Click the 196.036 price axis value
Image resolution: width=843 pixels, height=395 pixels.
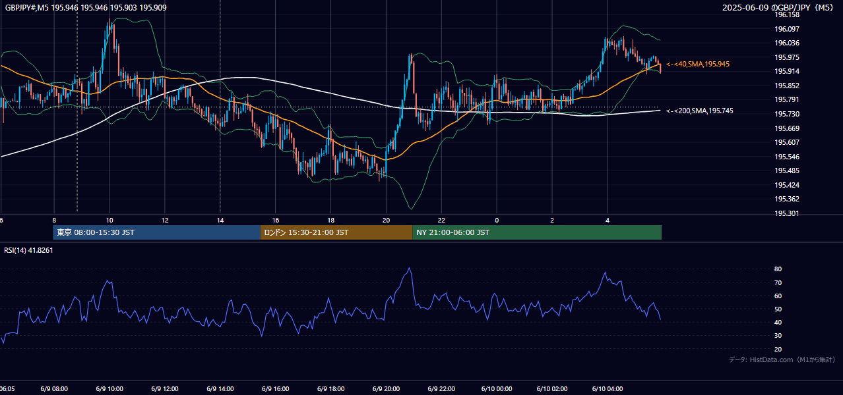click(787, 43)
